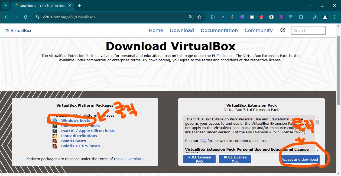Open the white notepad extension icon
Viewport: 341px width, 176px height.
[252, 17]
